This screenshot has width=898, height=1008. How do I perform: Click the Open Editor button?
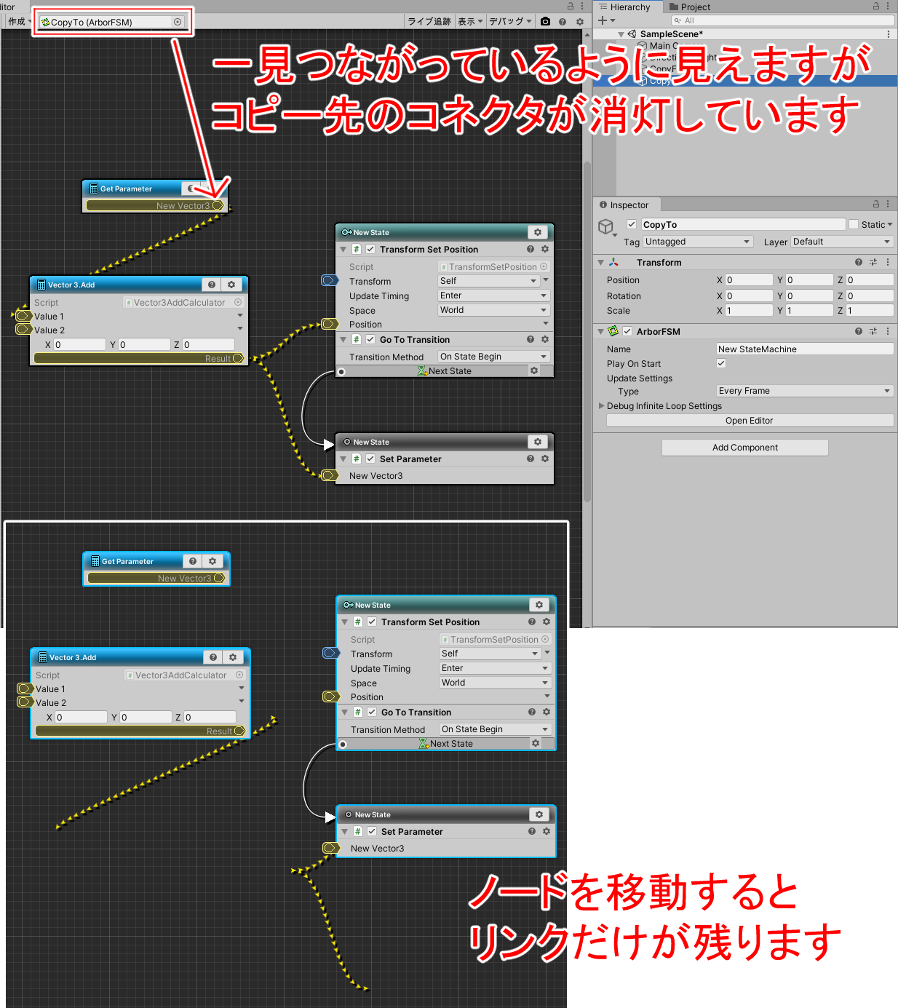click(749, 421)
